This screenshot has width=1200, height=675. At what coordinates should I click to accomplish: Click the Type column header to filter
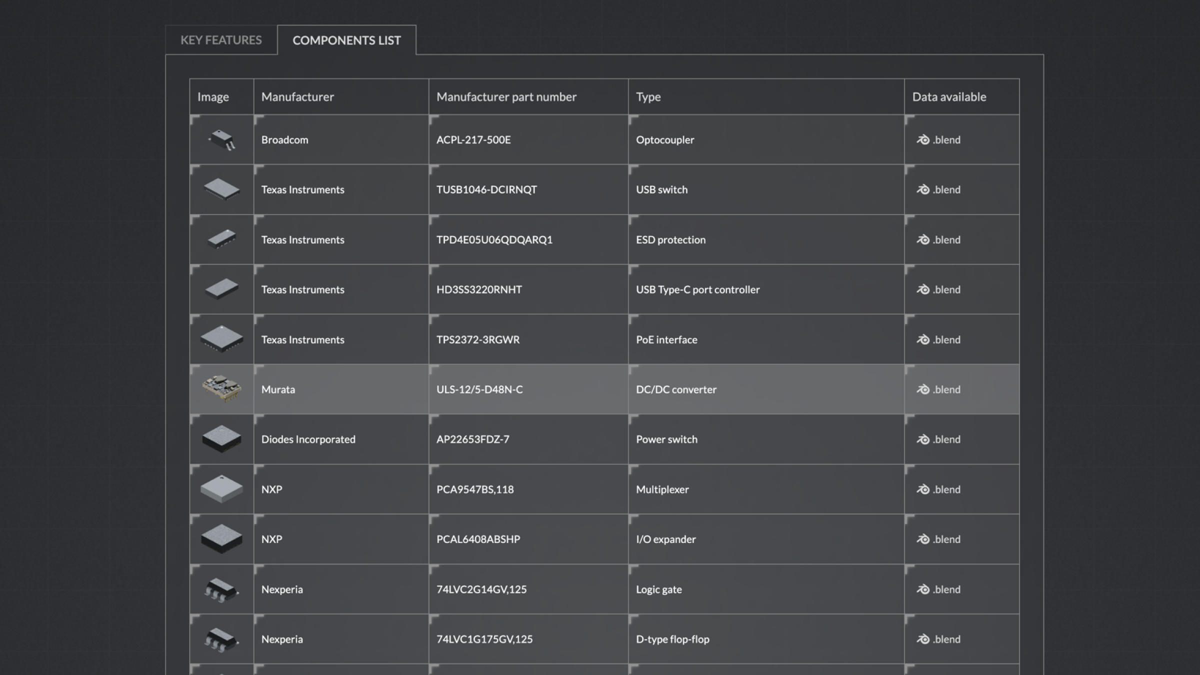(648, 95)
